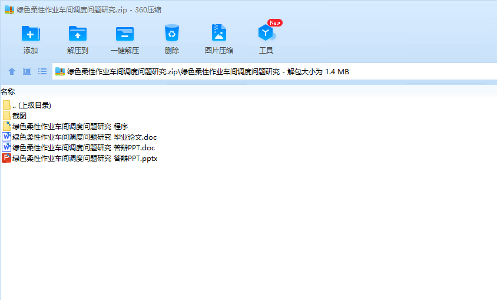The width and height of the screenshot is (497, 300).
Task: Click the 名称 column header
Action: (x=8, y=91)
